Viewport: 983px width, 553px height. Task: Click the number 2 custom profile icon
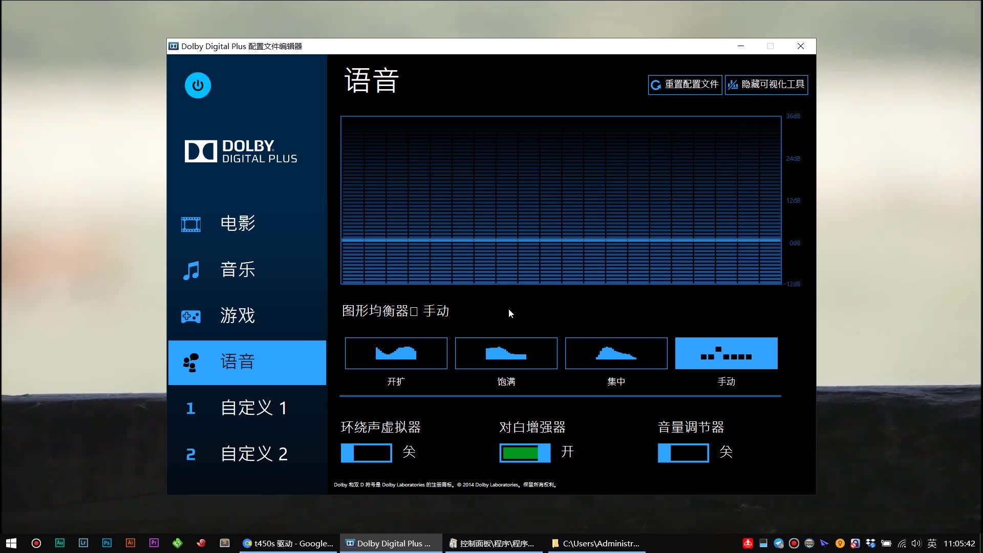(190, 455)
